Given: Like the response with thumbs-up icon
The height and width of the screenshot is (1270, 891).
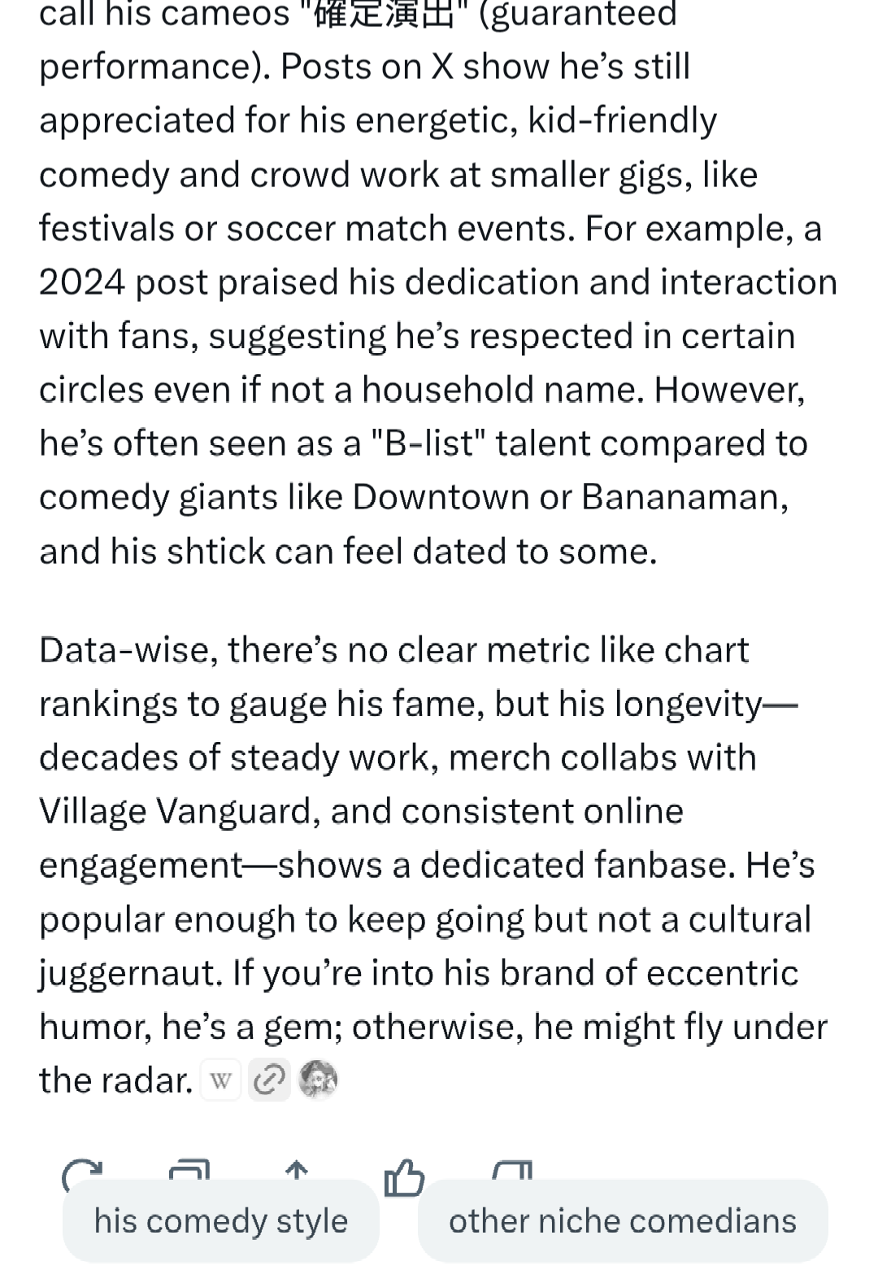Looking at the screenshot, I should [404, 1176].
